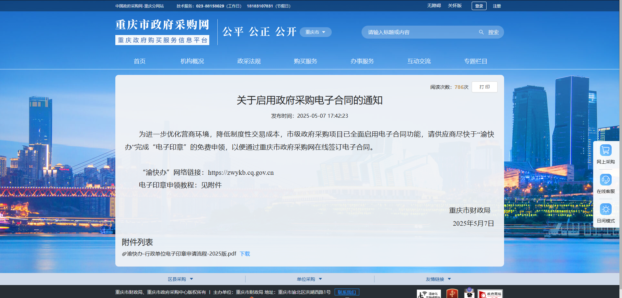Screen dimensions: 622x298
Task: Expand the 友情链接 dropdown
Action: click(438, 279)
